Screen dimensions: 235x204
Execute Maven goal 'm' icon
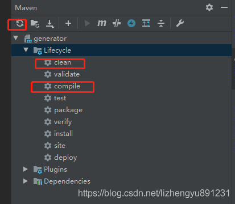click(x=102, y=23)
